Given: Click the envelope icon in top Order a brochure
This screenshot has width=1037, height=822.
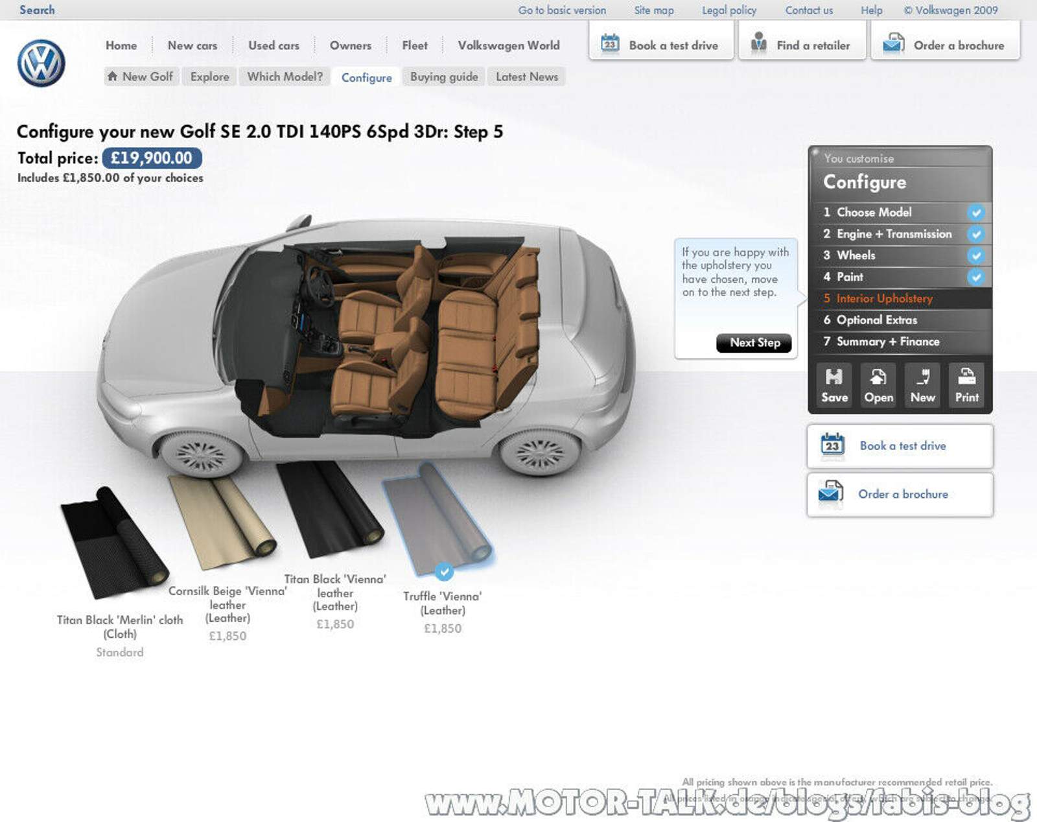Looking at the screenshot, I should click(x=894, y=43).
